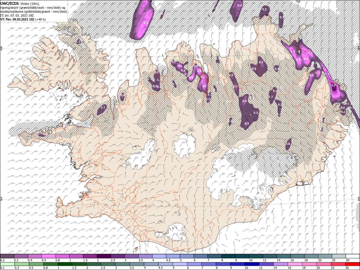The height and width of the screenshot is (270, 360).
Task: Click the pale grey upper swatch starting at 25
Action: click(339, 256)
